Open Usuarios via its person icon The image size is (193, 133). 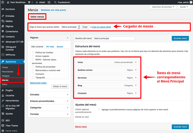(x=3, y=95)
